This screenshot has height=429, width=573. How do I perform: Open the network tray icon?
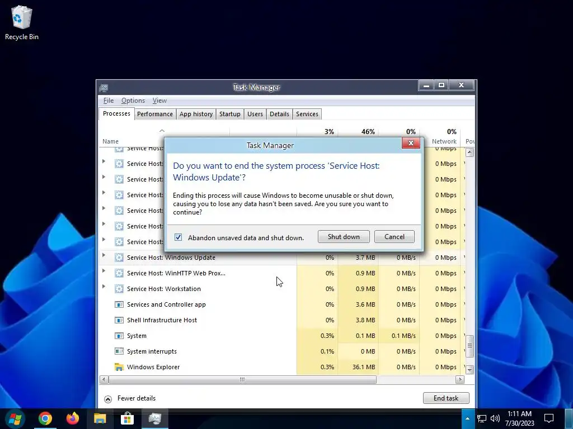pyautogui.click(x=482, y=418)
